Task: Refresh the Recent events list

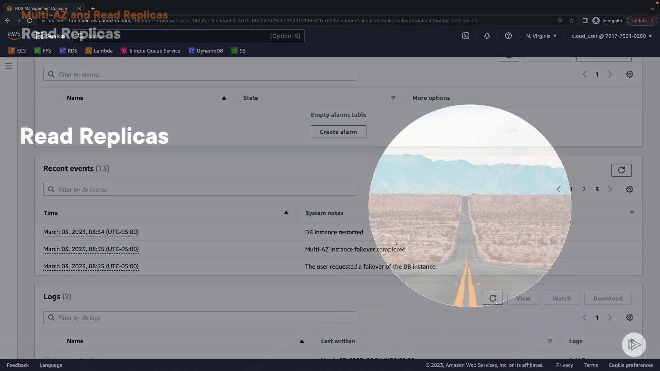Action: [x=621, y=170]
